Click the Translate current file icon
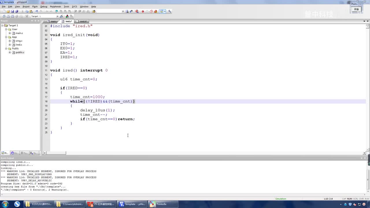 4,16
